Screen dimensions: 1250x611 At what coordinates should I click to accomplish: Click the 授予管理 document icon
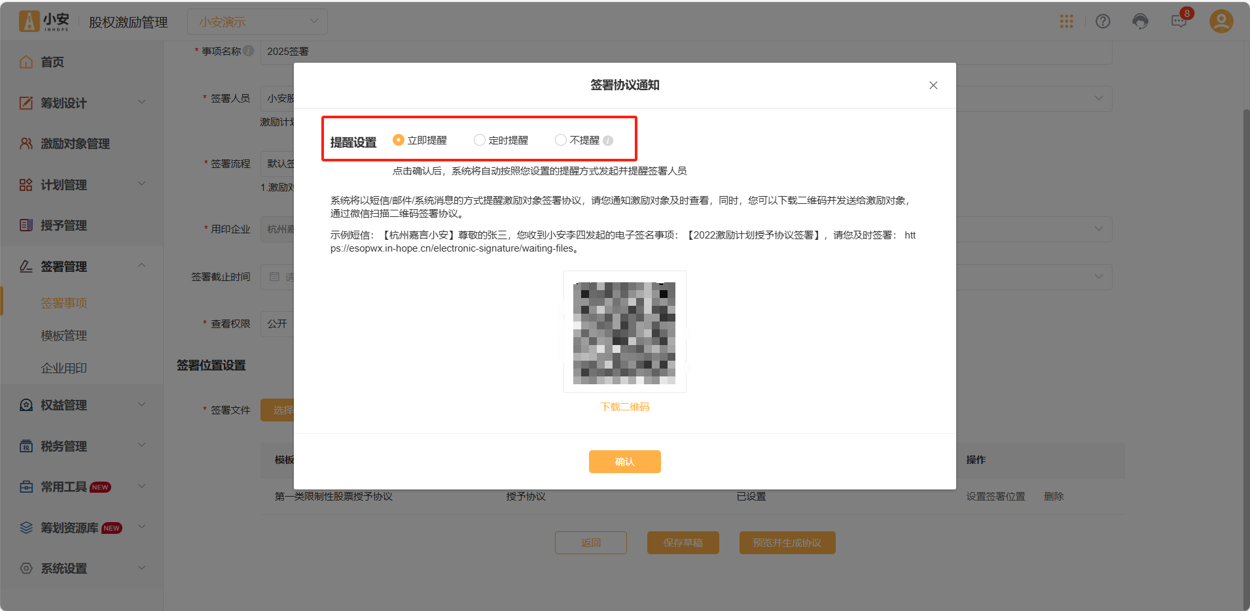(26, 225)
